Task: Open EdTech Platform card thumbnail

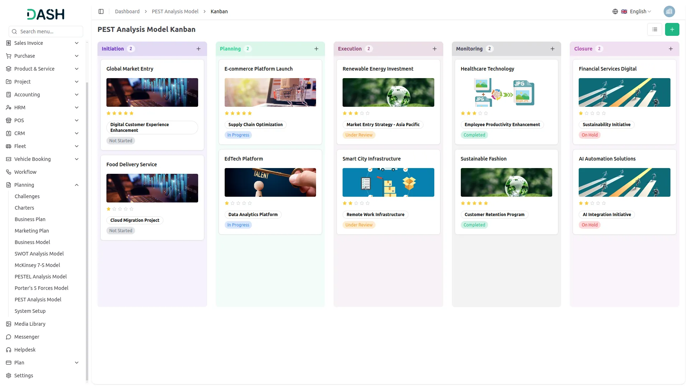Action: pos(270,182)
